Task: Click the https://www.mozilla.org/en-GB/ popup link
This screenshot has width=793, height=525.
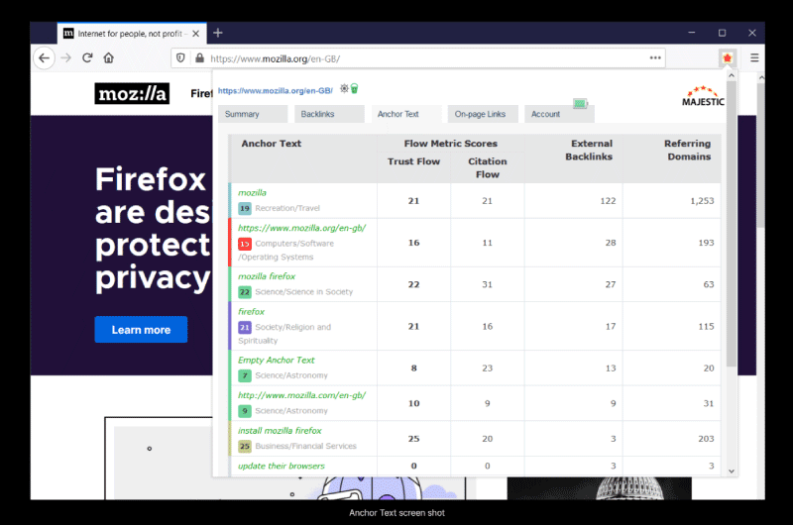Action: tap(276, 91)
